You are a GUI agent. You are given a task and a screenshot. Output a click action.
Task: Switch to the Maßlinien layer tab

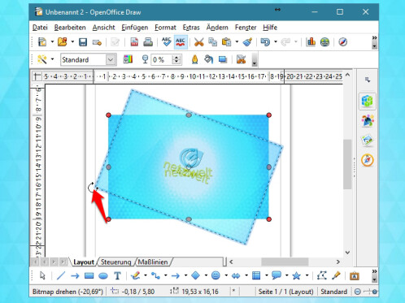(153, 262)
